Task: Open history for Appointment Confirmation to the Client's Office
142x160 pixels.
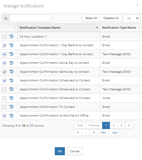Action: (x=11, y=116)
